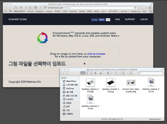Decrease text size with small A button
This screenshot has width=167, height=124.
pos(26,8)
